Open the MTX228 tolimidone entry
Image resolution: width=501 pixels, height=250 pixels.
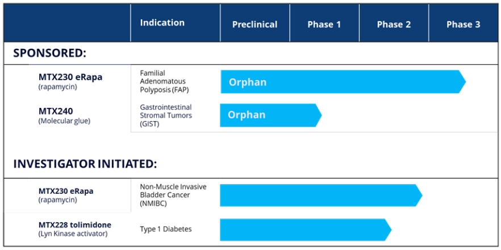(x=74, y=225)
